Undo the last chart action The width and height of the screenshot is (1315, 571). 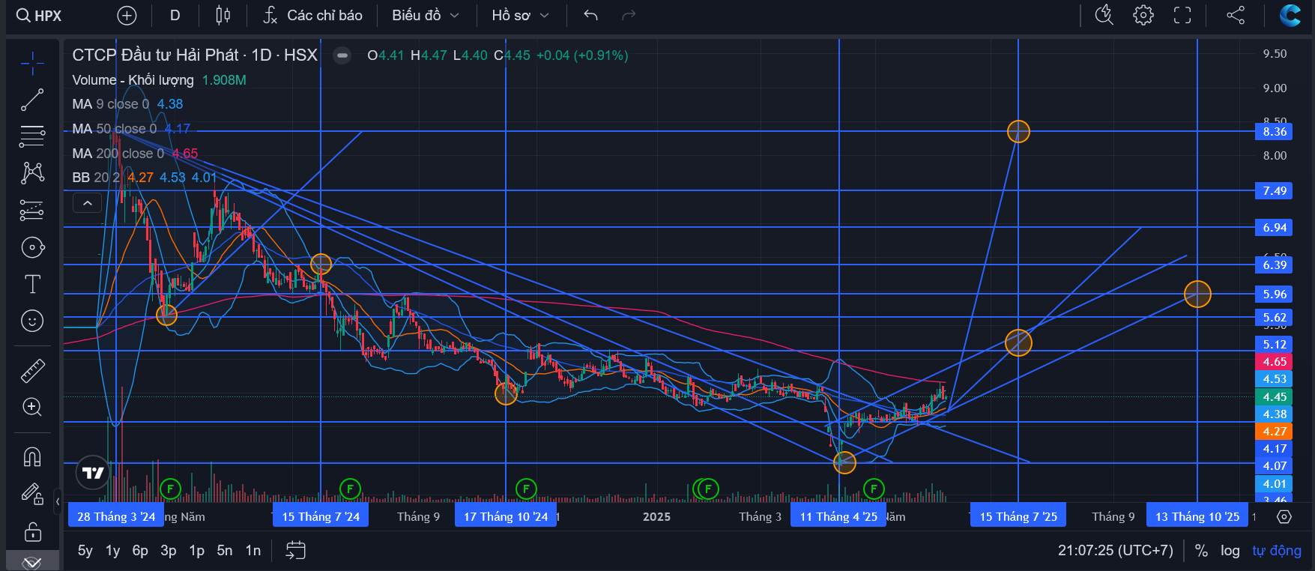tap(590, 16)
